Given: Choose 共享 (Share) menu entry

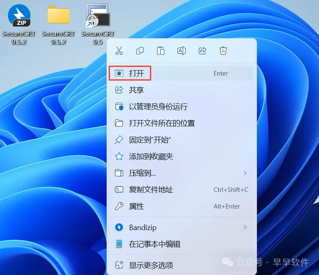Looking at the screenshot, I should [x=181, y=90].
